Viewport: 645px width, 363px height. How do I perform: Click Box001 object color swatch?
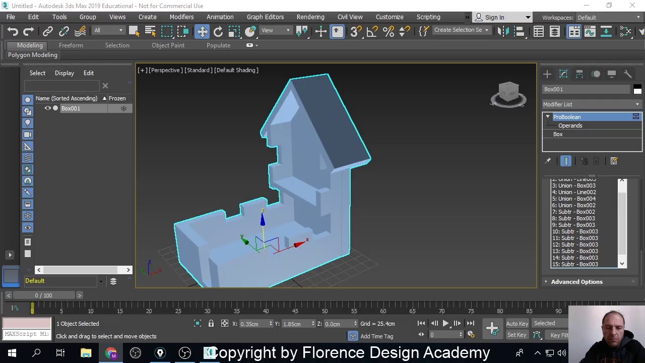(x=637, y=90)
